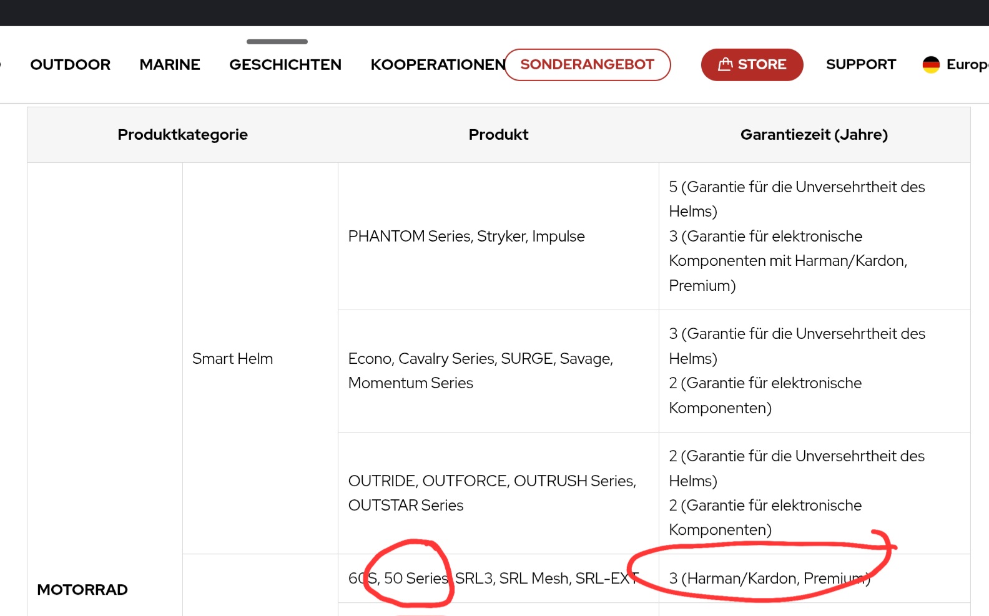Image resolution: width=989 pixels, height=616 pixels.
Task: Open the GESCHICHTEN menu
Action: coord(285,64)
